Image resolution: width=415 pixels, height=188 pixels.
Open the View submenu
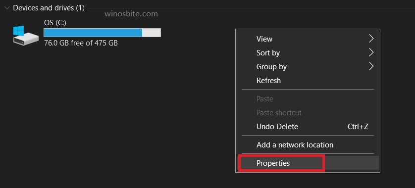[x=308, y=39]
